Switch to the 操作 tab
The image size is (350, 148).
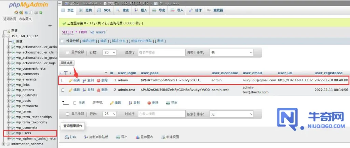(195, 10)
